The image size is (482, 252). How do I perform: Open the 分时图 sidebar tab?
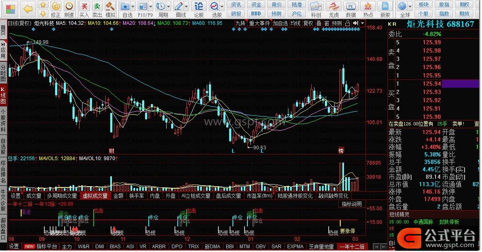coord(3,73)
